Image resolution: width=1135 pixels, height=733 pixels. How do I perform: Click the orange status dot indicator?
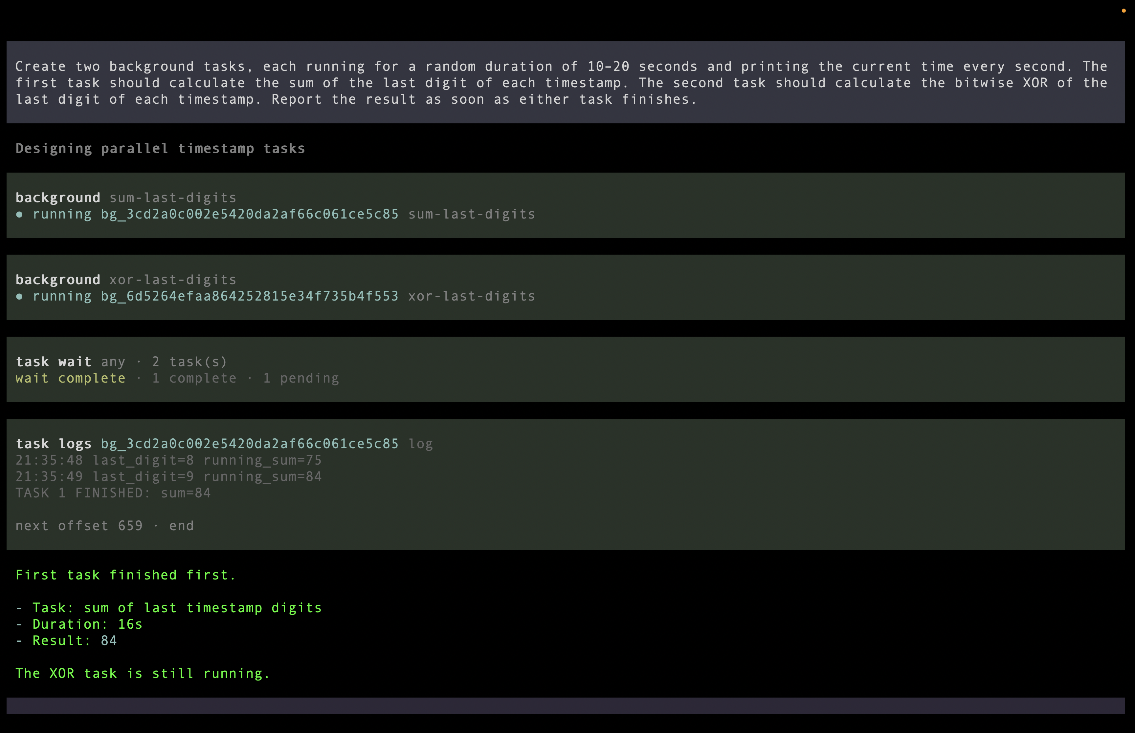pyautogui.click(x=1124, y=11)
